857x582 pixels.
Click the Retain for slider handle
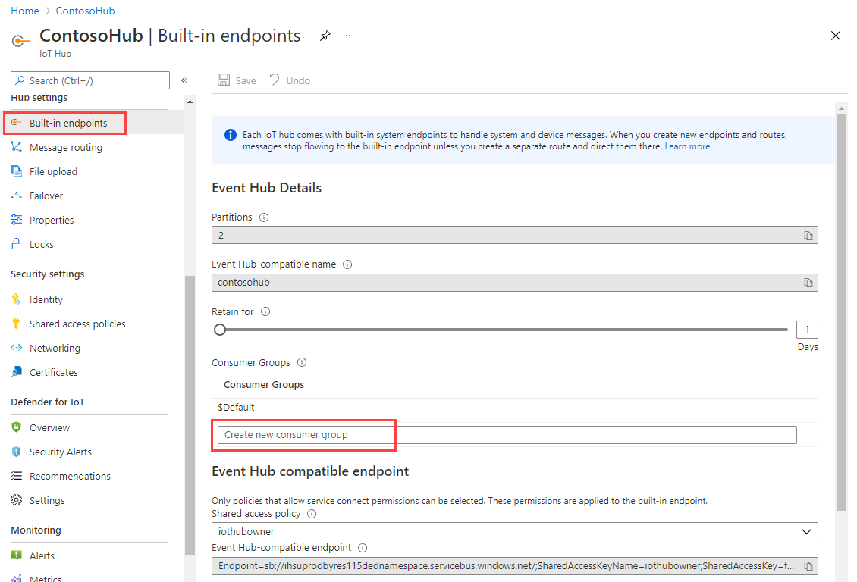220,330
